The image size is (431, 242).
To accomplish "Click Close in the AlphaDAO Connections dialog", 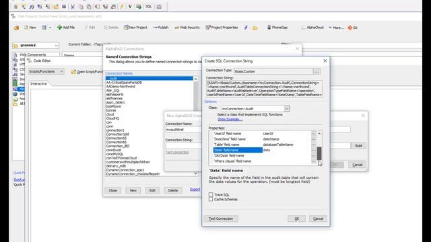I will 112,190.
